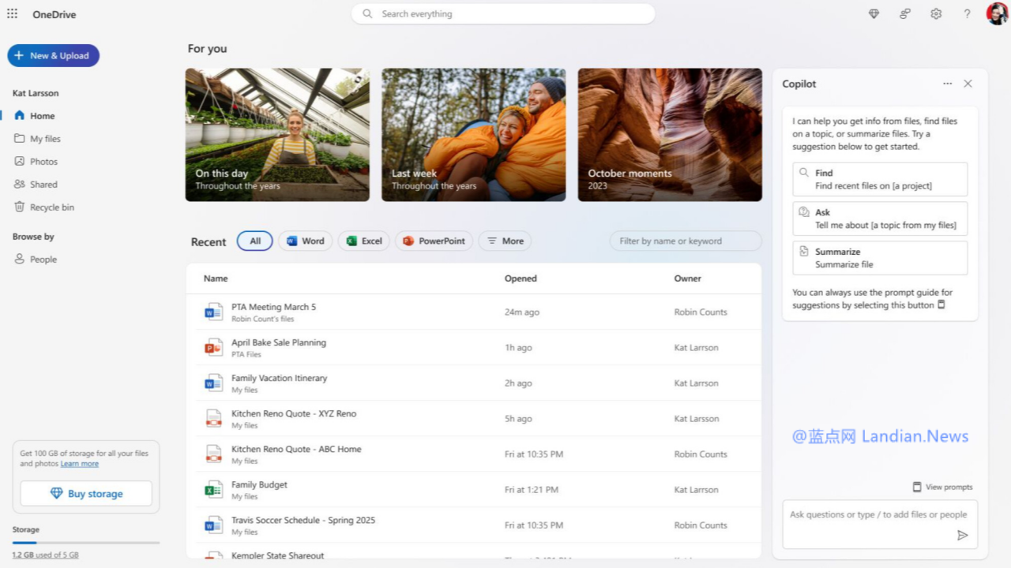Open file named PTA Meeting March 5
The width and height of the screenshot is (1011, 568).
coord(273,307)
